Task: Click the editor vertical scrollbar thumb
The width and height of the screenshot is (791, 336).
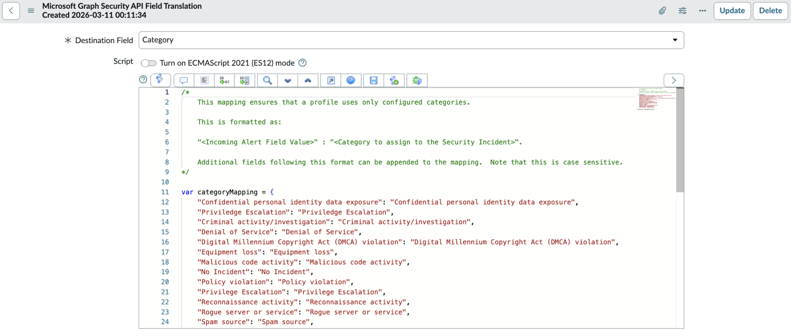Action: tap(680, 140)
